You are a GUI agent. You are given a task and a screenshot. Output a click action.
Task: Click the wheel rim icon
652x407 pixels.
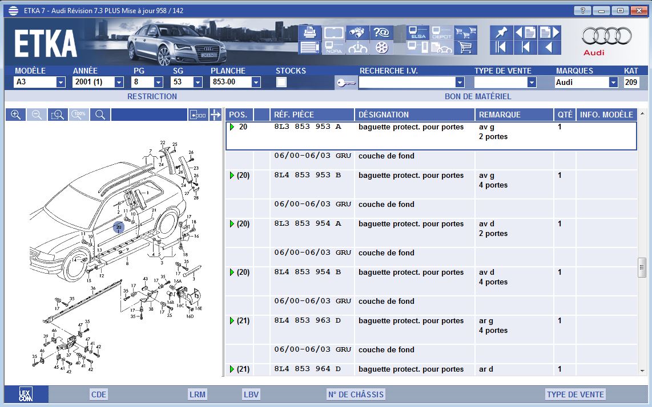382,47
